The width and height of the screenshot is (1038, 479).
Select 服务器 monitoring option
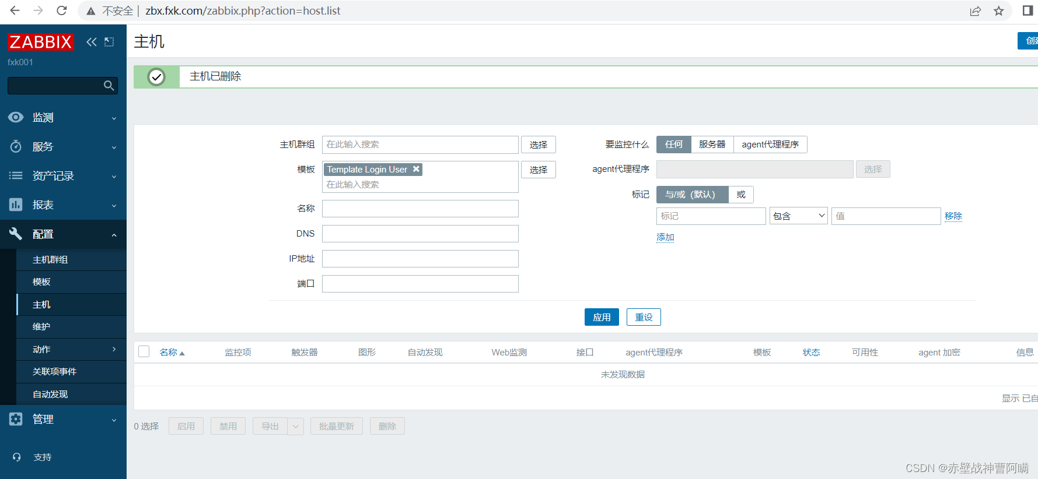712,145
